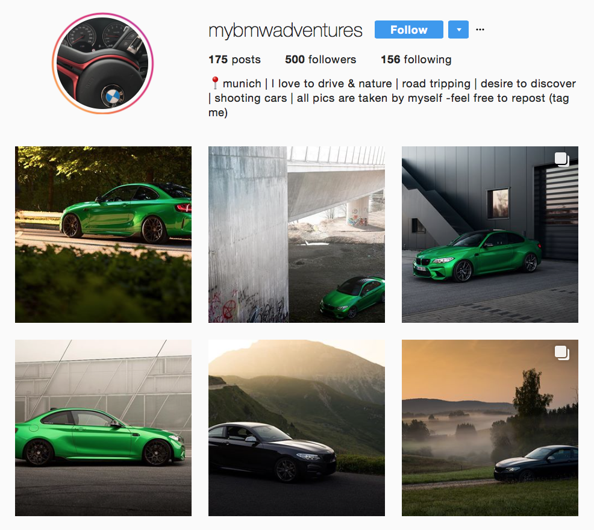
Task: Click graffiti pillar in bridge photo
Action: tap(248, 234)
